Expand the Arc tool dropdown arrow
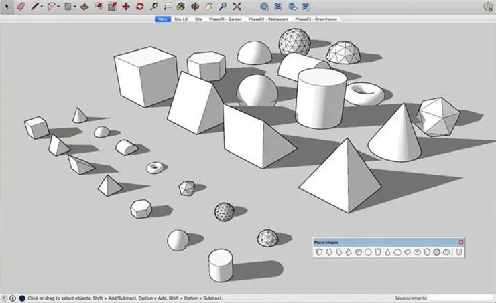The image size is (496, 303). 58,7
